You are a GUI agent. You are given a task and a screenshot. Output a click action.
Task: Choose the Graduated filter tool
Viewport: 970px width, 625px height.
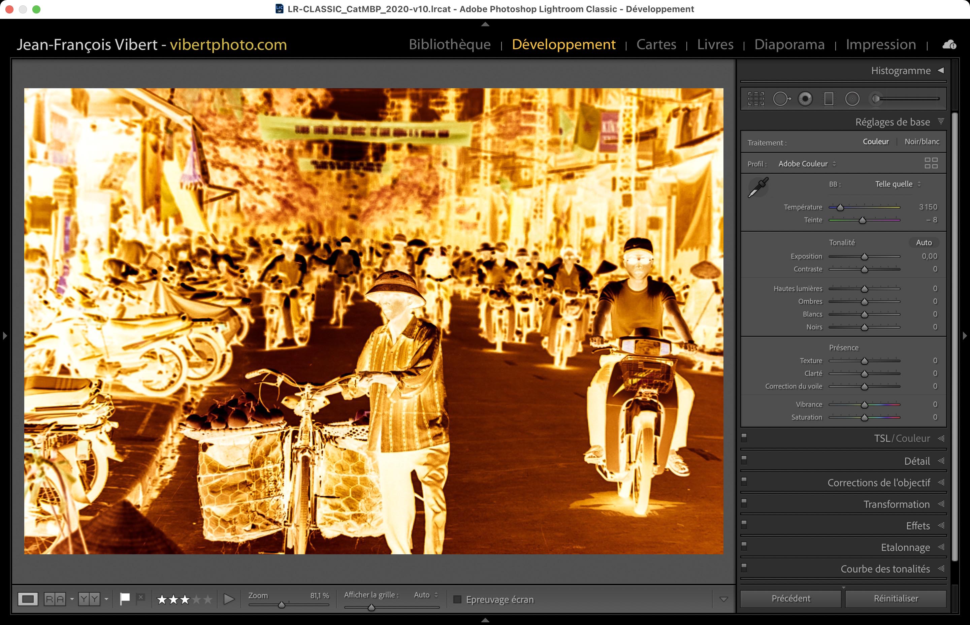coord(829,99)
